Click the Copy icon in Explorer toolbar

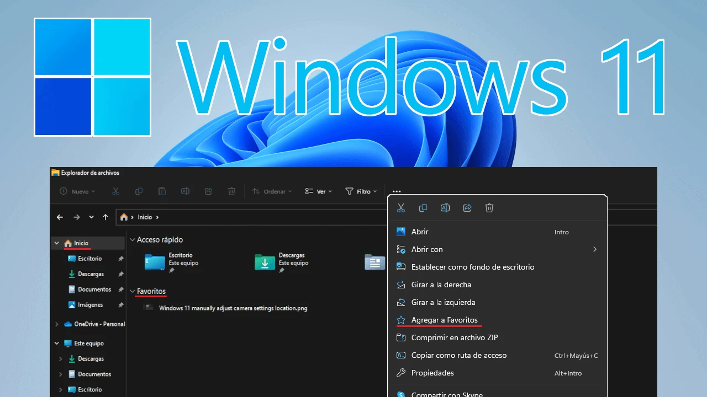pos(139,191)
